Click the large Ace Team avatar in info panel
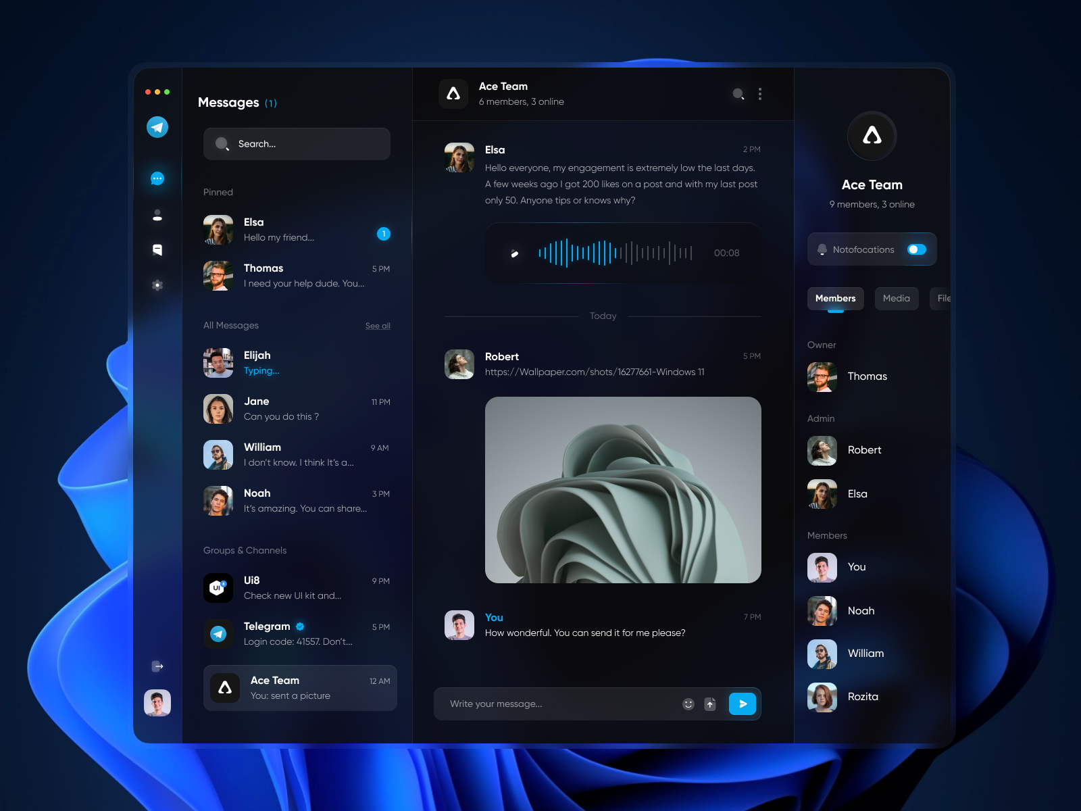This screenshot has width=1081, height=811. (872, 136)
